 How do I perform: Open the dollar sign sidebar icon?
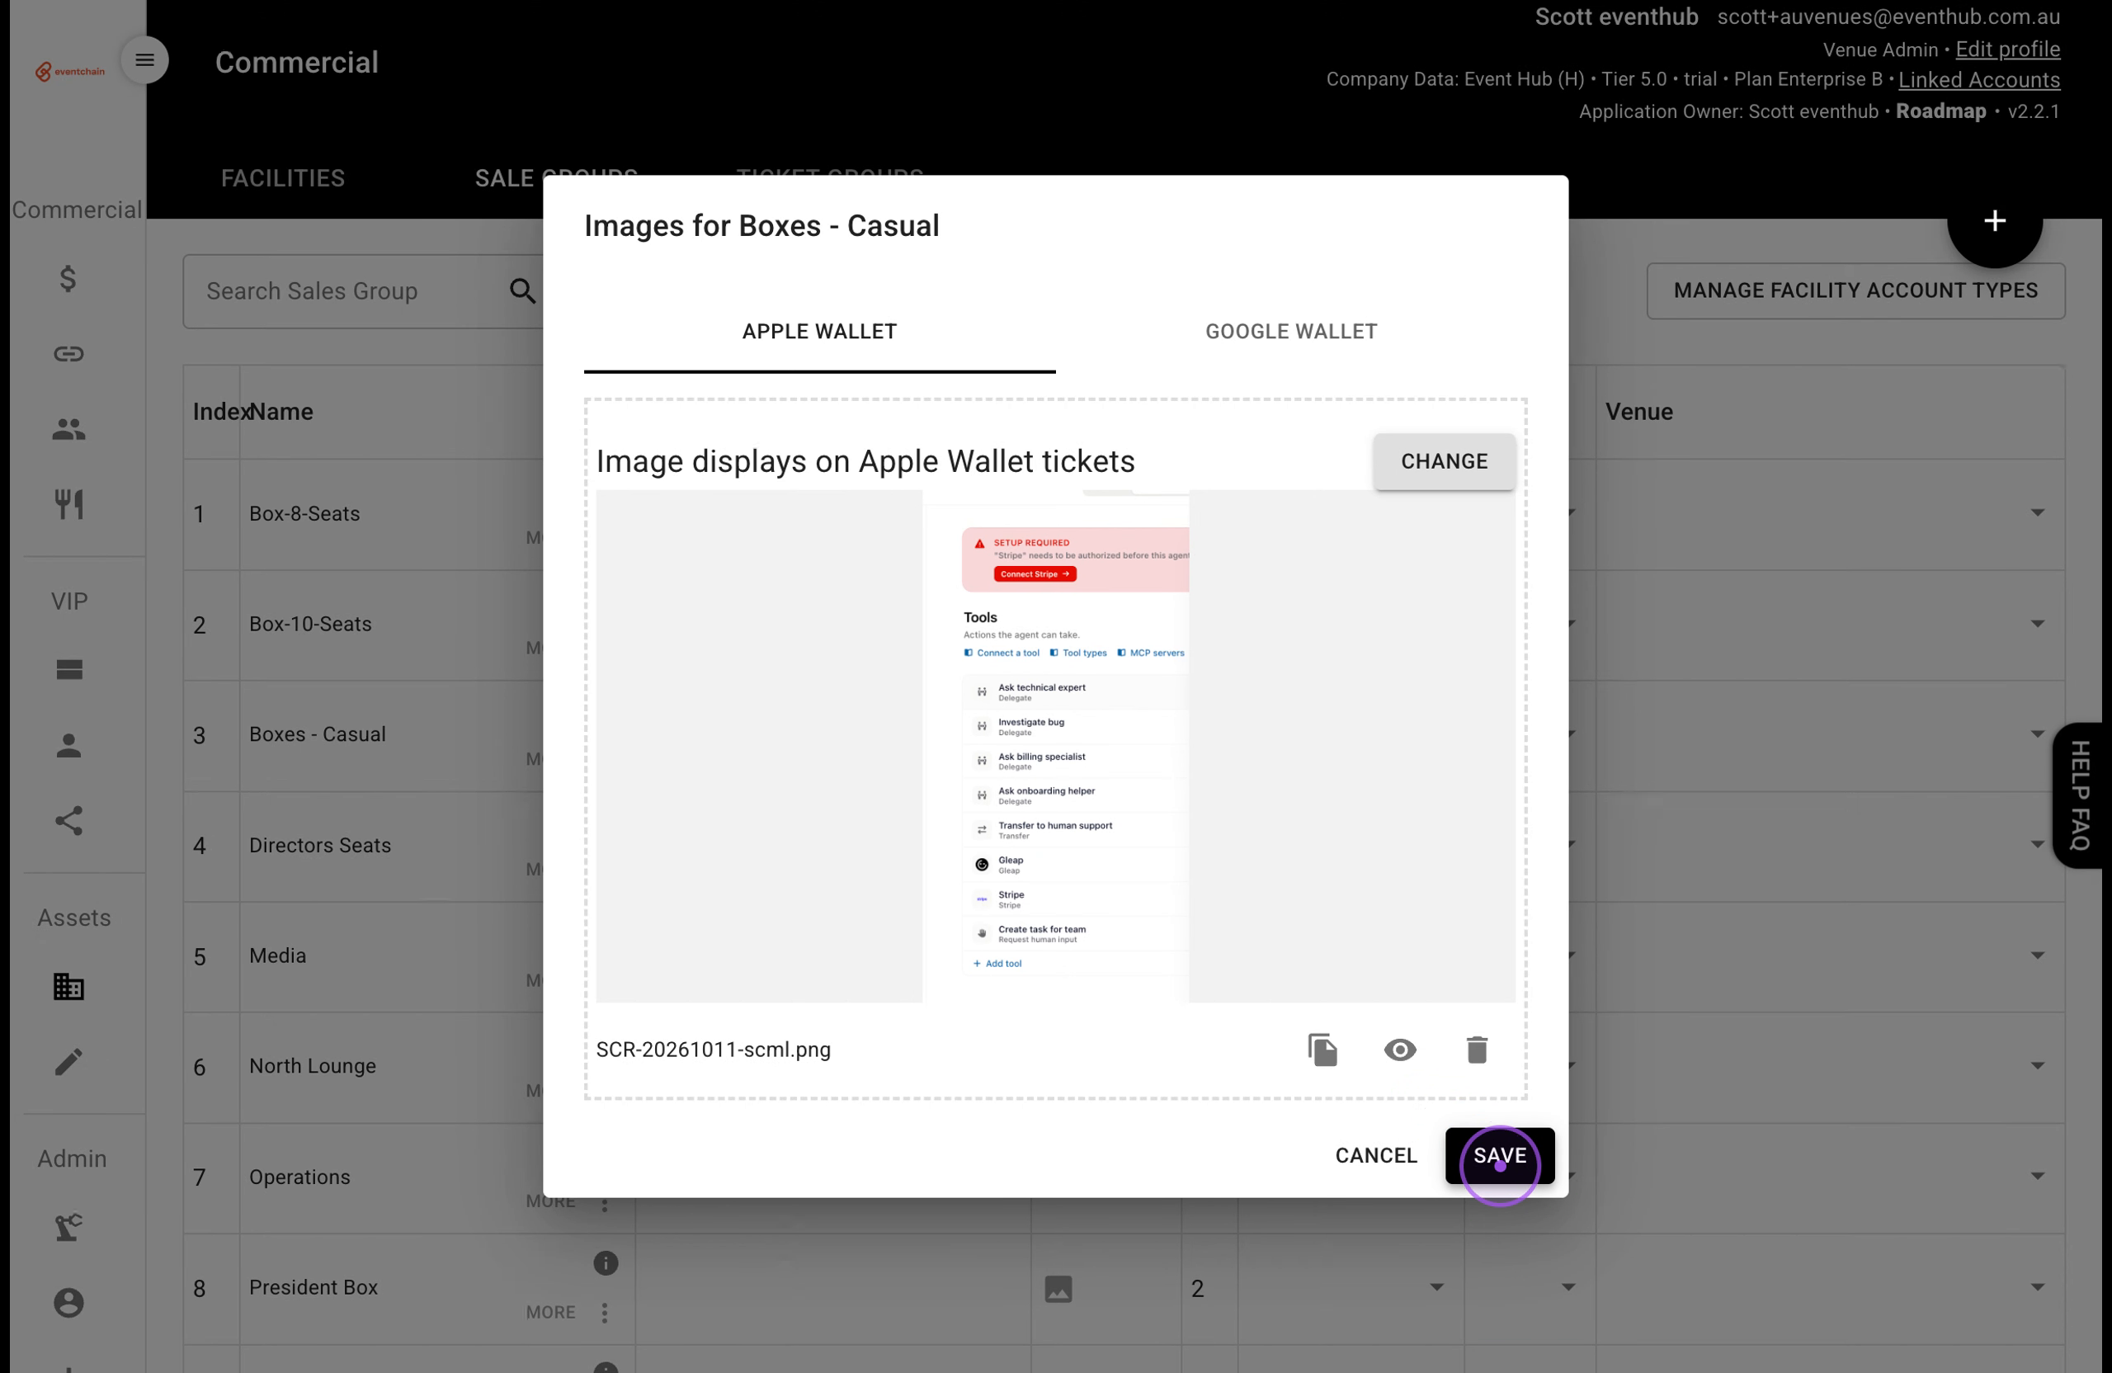(68, 279)
